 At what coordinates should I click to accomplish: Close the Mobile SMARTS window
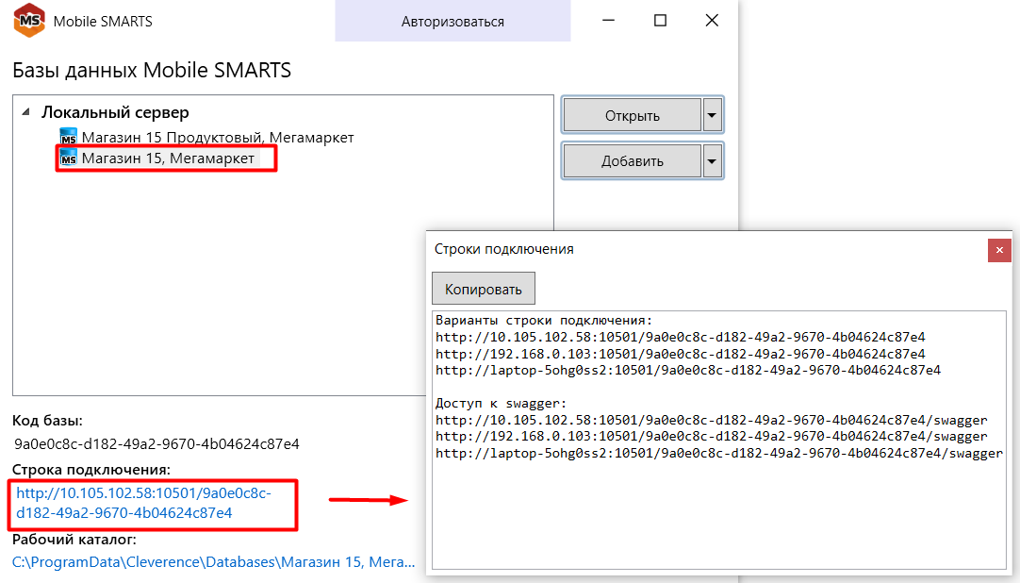click(x=713, y=21)
